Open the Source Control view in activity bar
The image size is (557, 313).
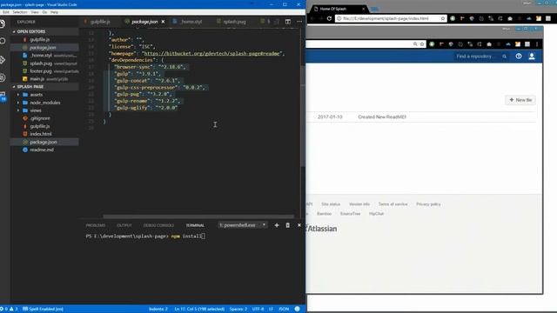point(3,60)
